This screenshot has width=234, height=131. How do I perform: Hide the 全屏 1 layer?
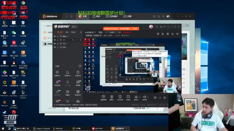click(x=55, y=47)
